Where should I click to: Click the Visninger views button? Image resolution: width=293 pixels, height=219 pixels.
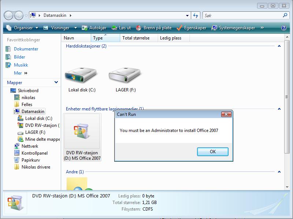pos(57,28)
